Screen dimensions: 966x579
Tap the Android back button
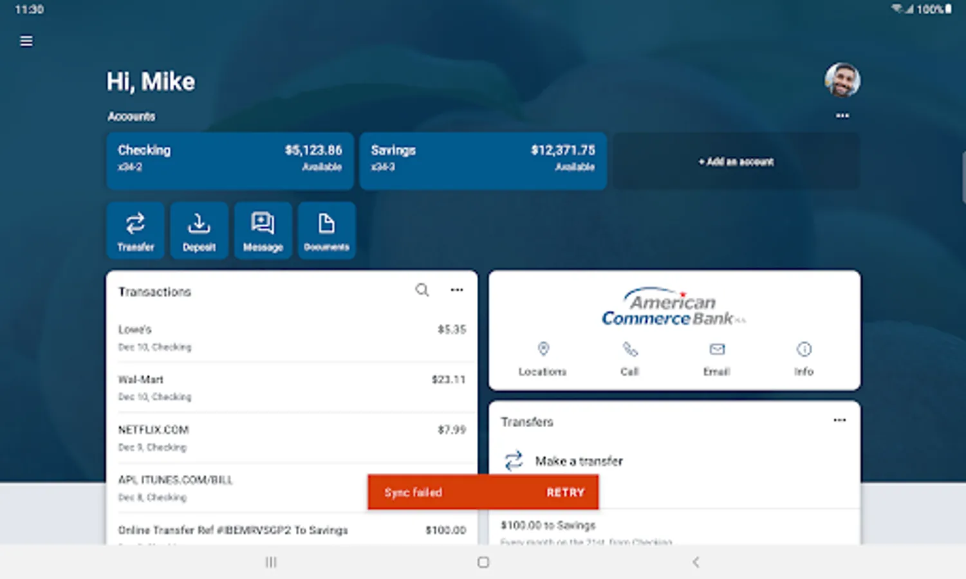[x=696, y=562]
